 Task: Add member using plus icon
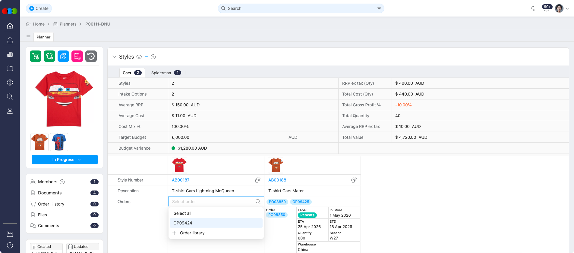click(62, 182)
